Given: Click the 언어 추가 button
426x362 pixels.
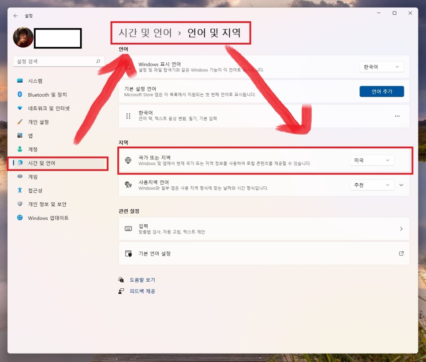Looking at the screenshot, I should [x=381, y=91].
